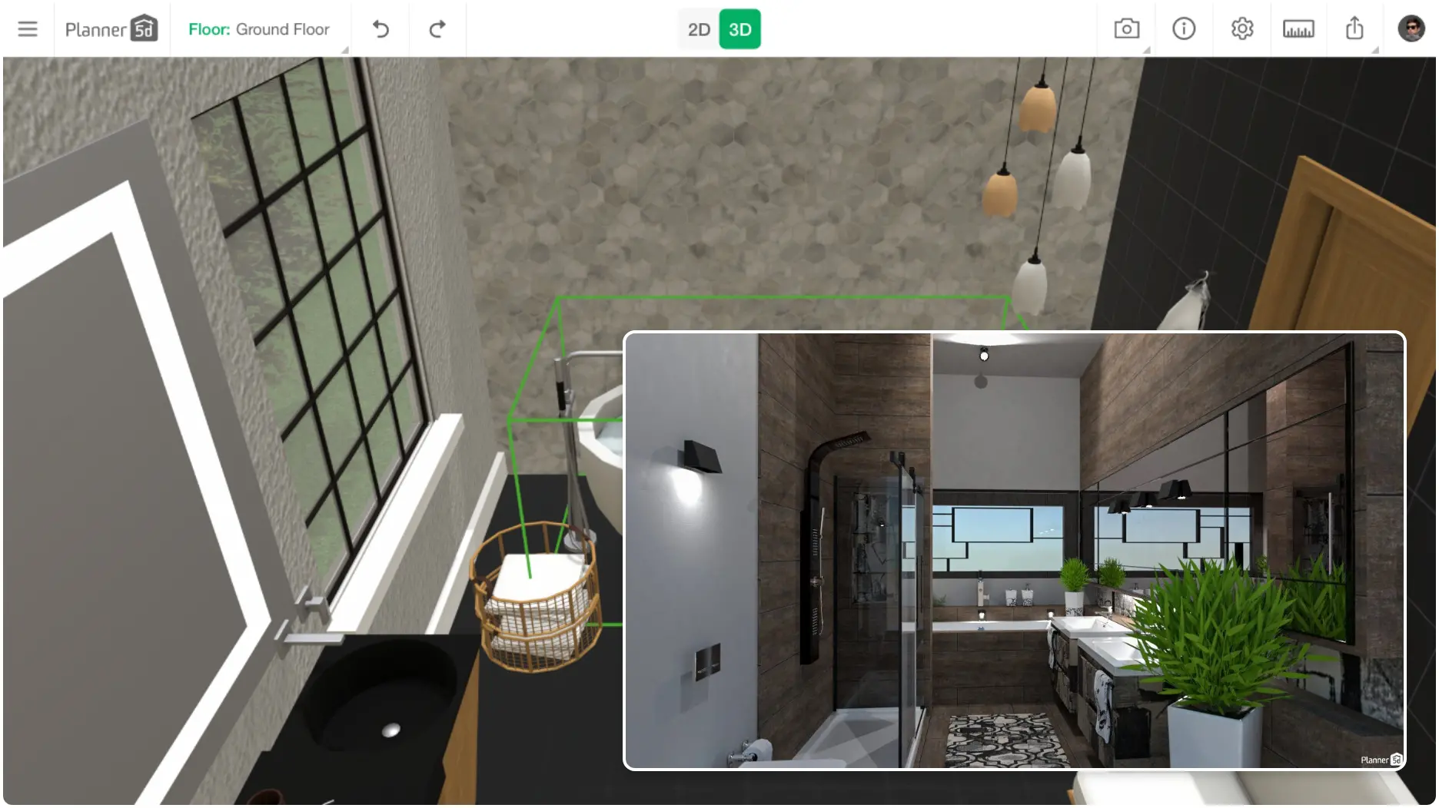Click the share/export icon
Screen dimensions: 1439x808
[x=1354, y=29]
